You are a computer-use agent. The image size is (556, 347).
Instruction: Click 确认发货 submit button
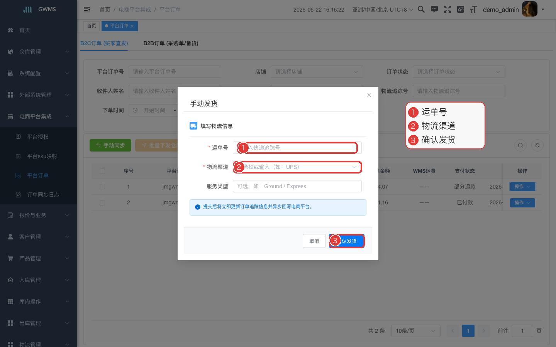(347, 241)
